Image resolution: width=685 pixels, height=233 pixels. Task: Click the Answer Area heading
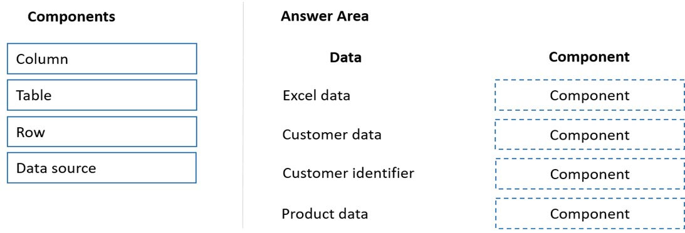coord(325,16)
